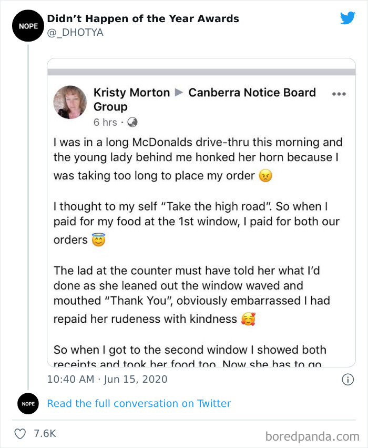Like the tweet with the heart icon
Image resolution: width=368 pixels, height=448 pixels.
pos(20,434)
